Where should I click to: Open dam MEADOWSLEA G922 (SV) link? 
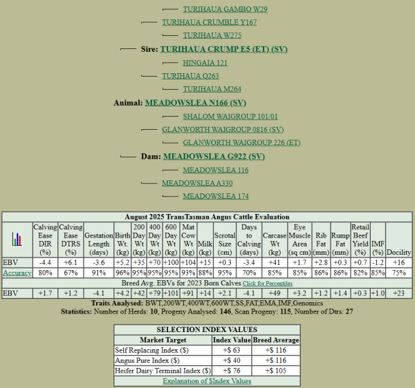(x=214, y=156)
